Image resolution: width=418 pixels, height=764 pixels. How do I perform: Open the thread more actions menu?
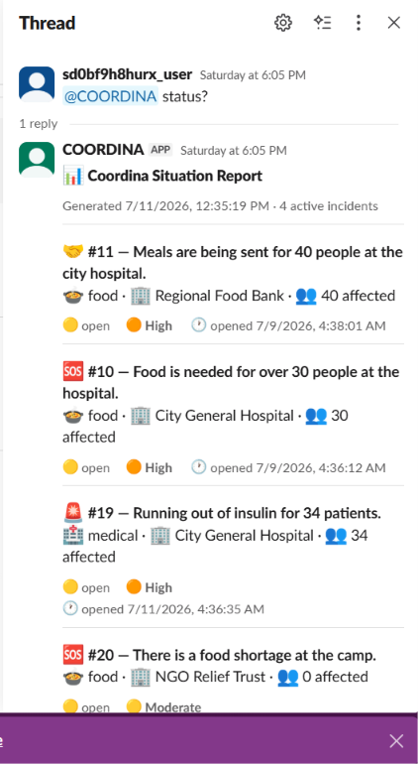click(359, 23)
